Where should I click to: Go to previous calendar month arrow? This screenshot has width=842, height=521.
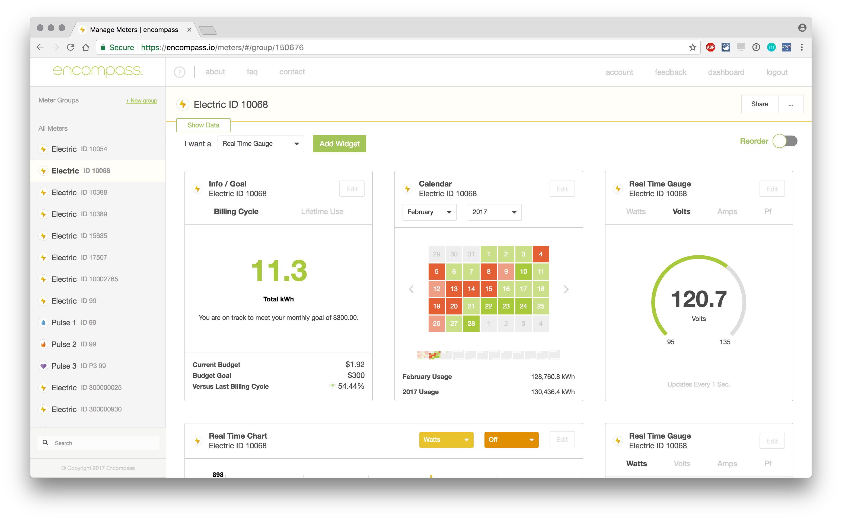(411, 289)
